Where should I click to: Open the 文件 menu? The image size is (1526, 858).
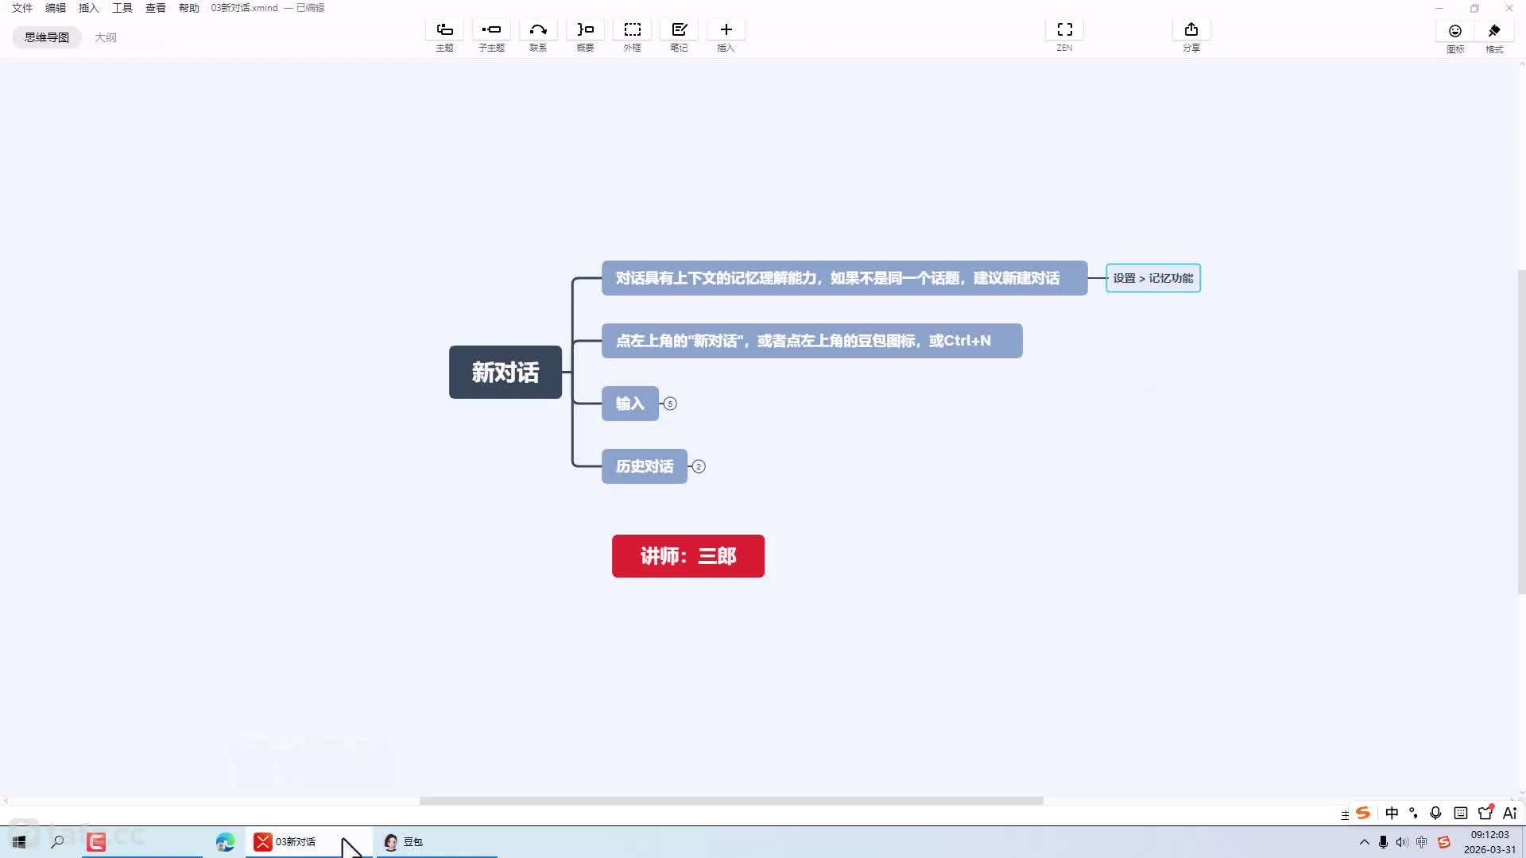coord(22,8)
